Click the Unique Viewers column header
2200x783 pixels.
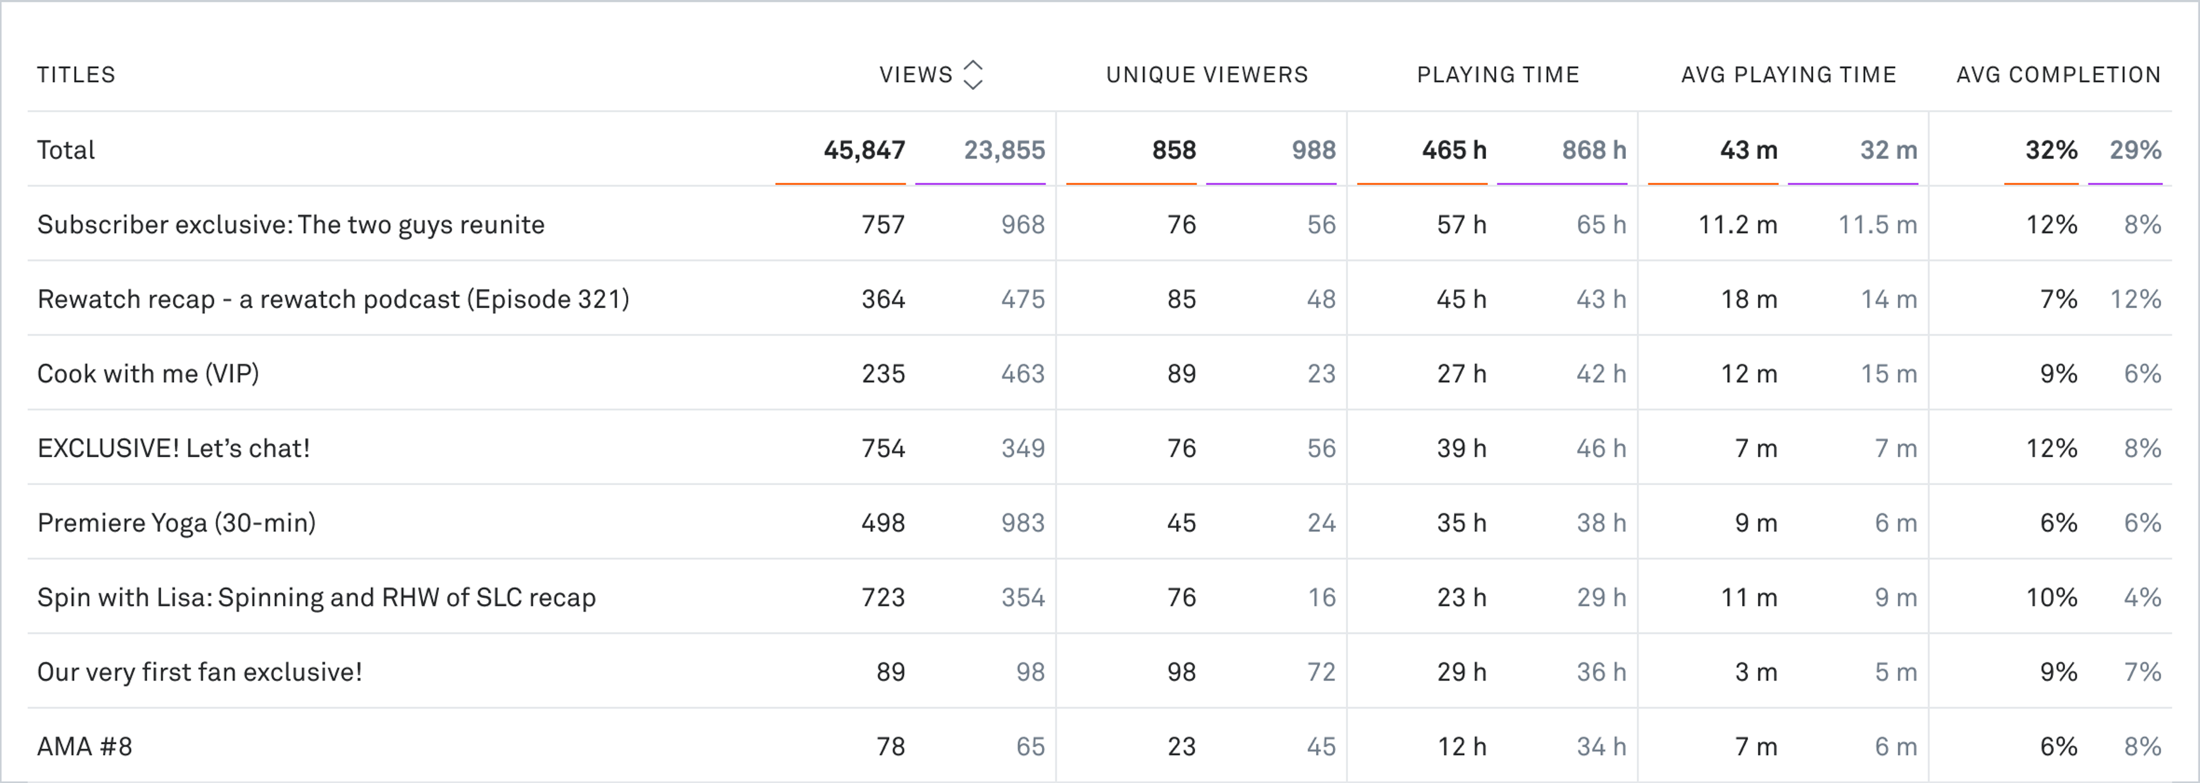[x=1206, y=74]
